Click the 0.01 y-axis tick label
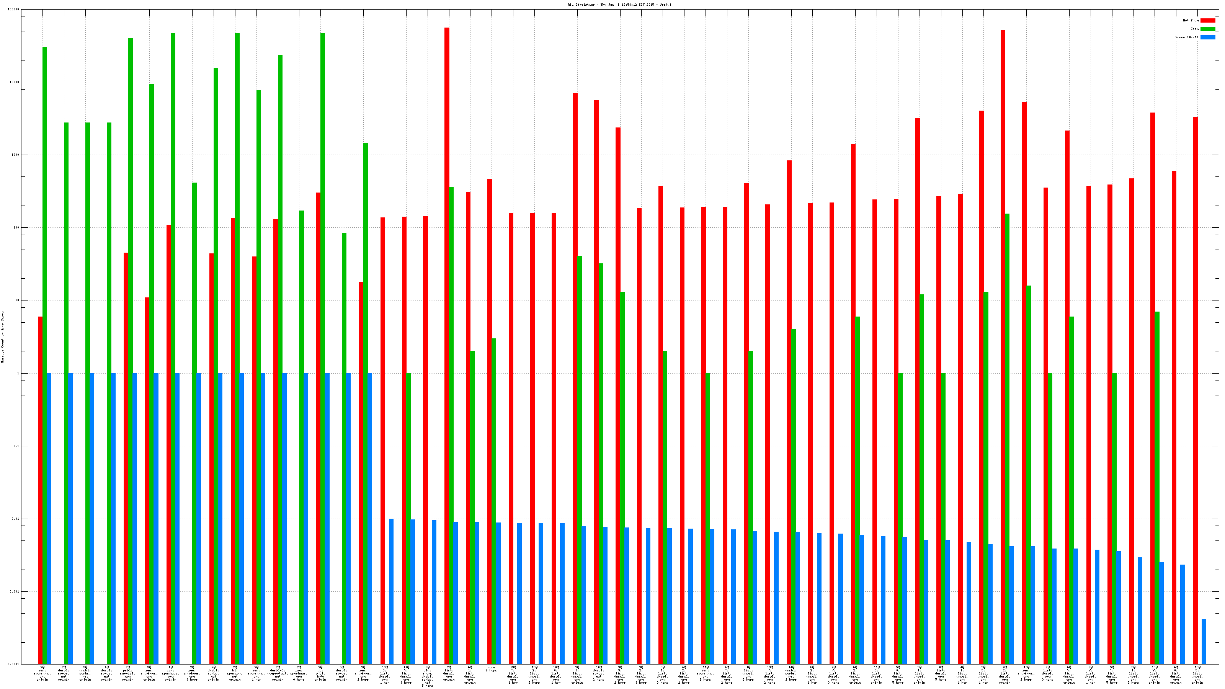The height and width of the screenshot is (689, 1225). tap(16, 519)
